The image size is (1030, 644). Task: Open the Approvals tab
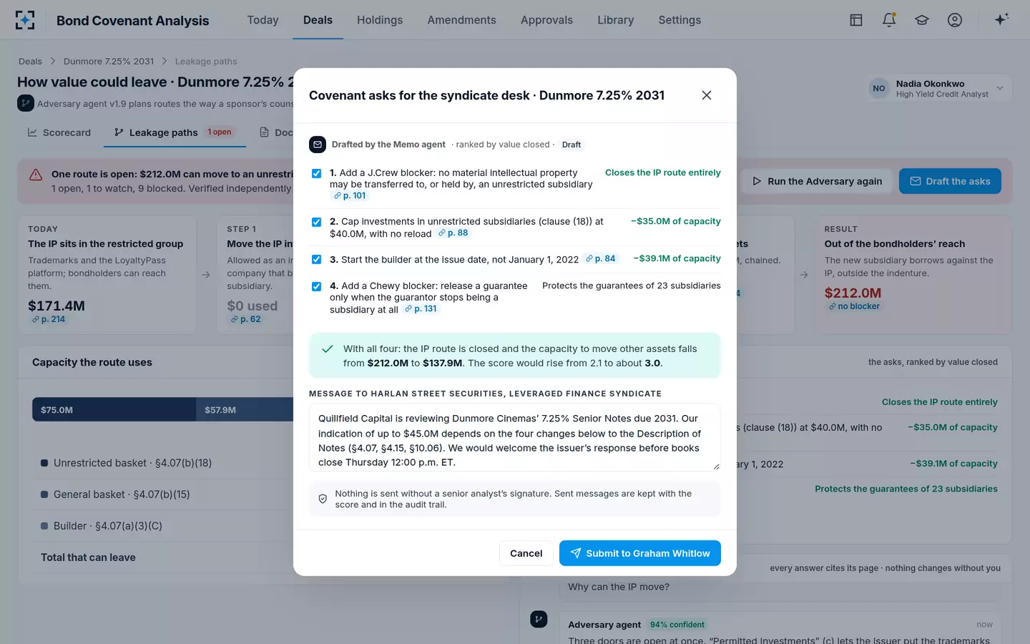[546, 20]
